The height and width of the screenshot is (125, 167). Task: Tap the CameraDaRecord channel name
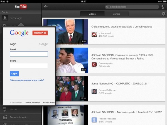click(107, 90)
